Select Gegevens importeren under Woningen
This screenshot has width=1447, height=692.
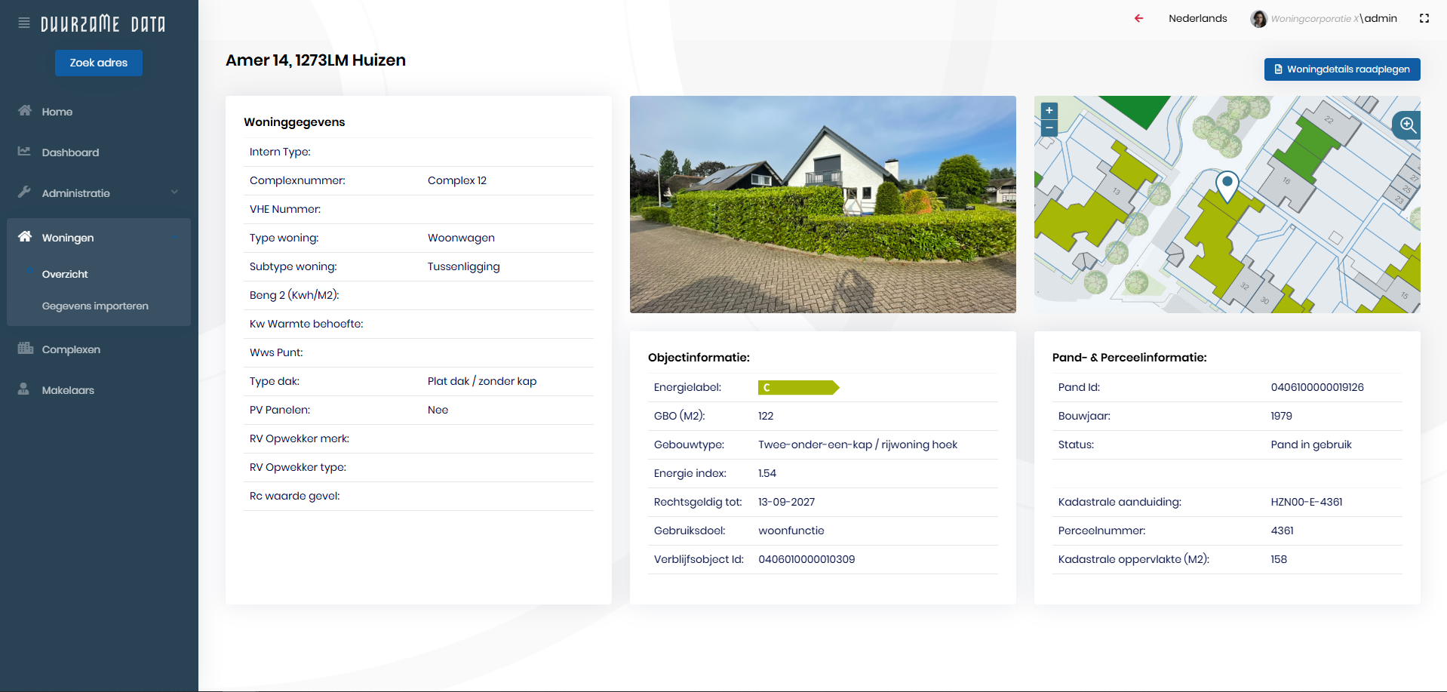click(x=95, y=306)
